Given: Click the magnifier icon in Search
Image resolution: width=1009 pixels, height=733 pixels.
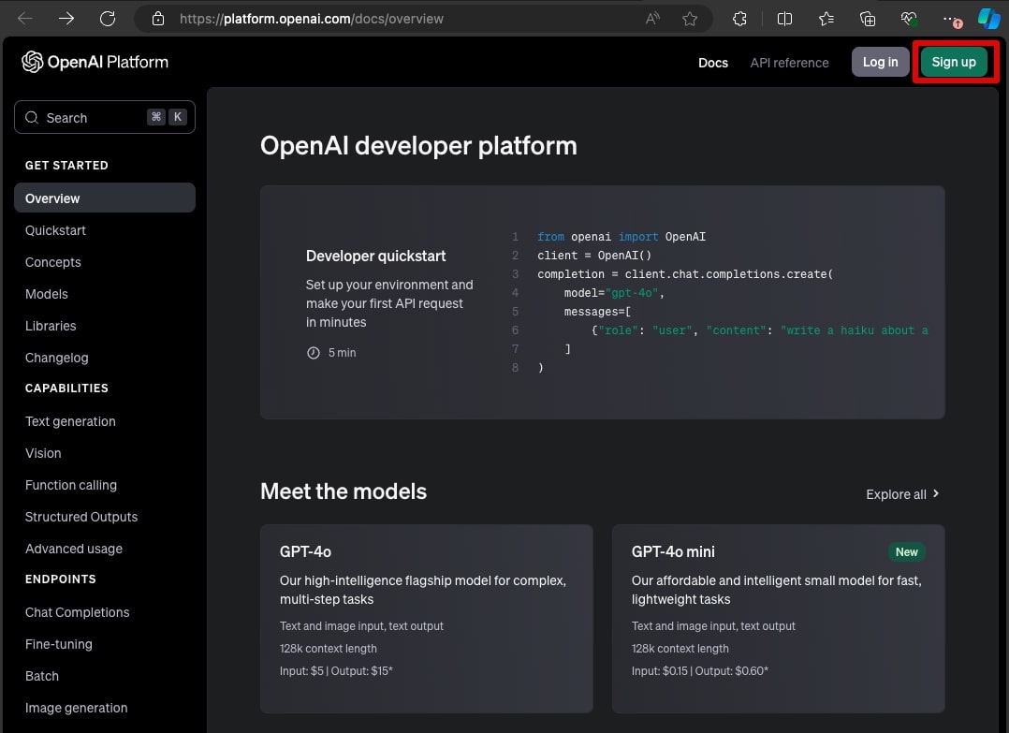Looking at the screenshot, I should point(32,117).
